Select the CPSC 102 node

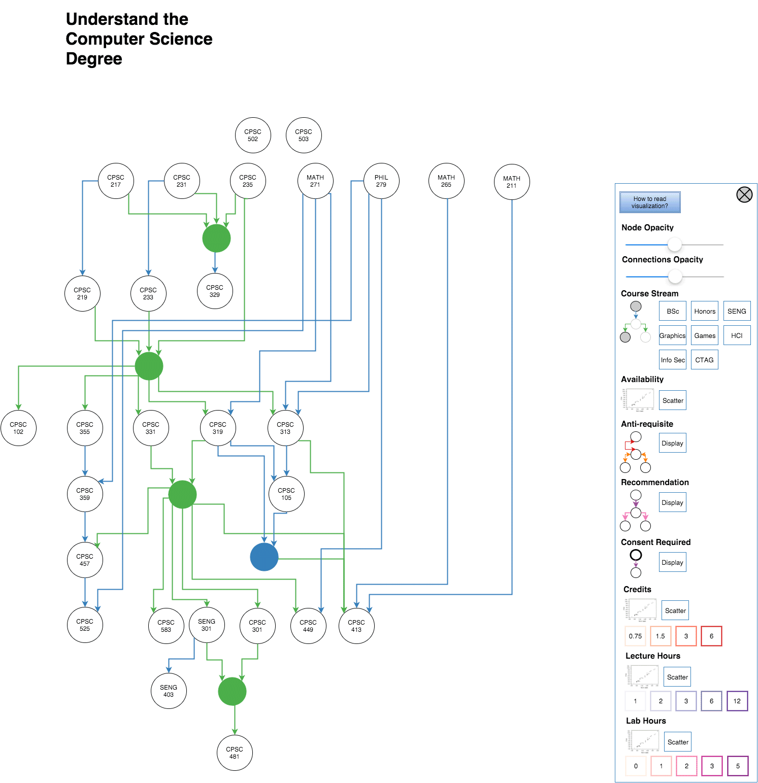coord(18,428)
